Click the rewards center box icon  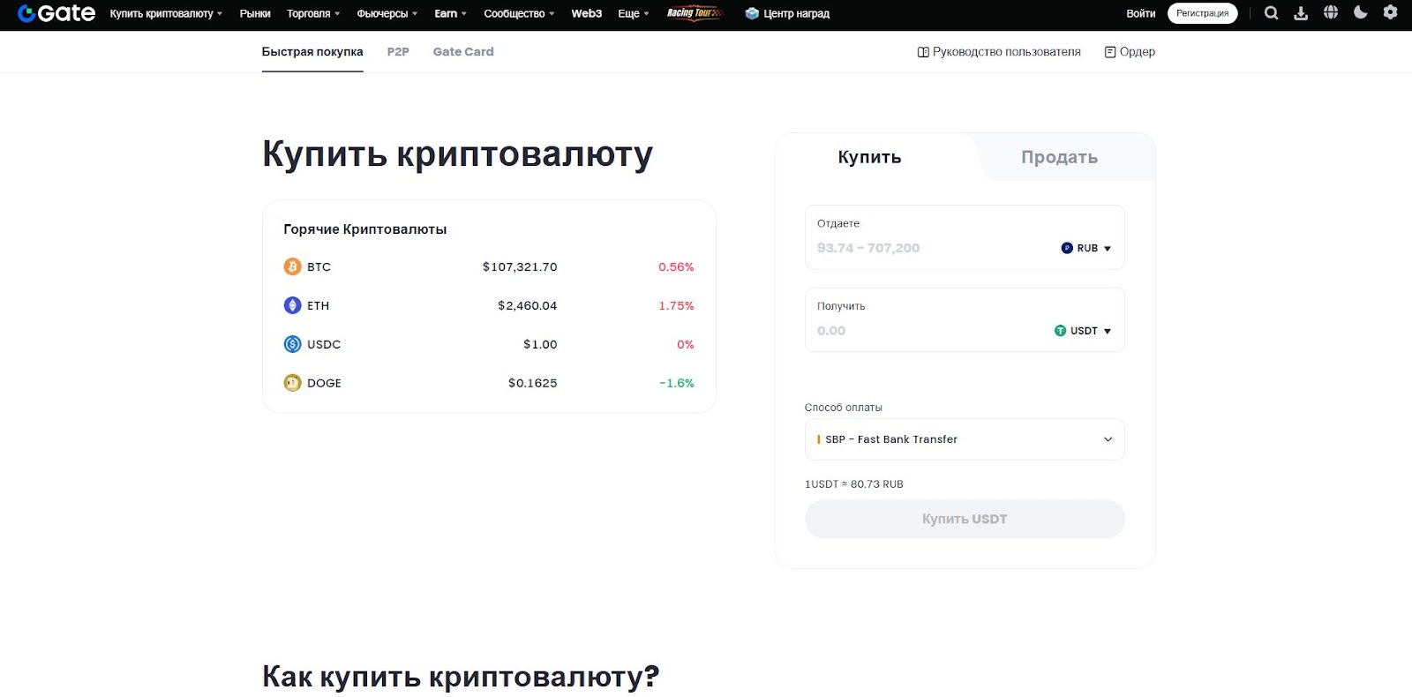click(752, 13)
